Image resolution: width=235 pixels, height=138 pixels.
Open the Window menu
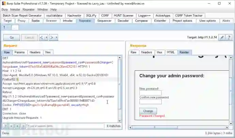(x=43, y=9)
